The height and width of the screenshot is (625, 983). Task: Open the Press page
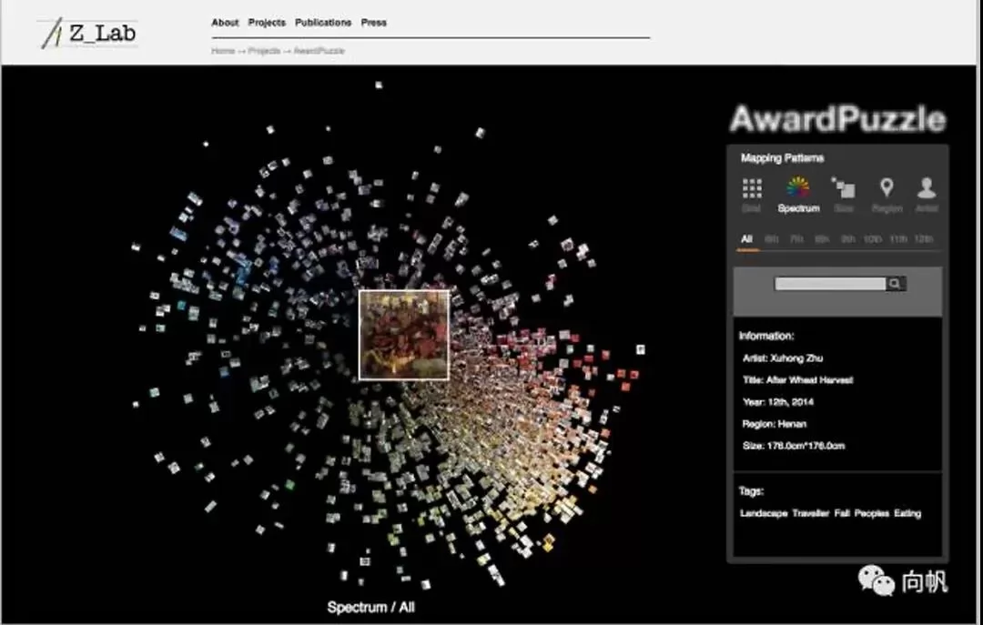374,23
